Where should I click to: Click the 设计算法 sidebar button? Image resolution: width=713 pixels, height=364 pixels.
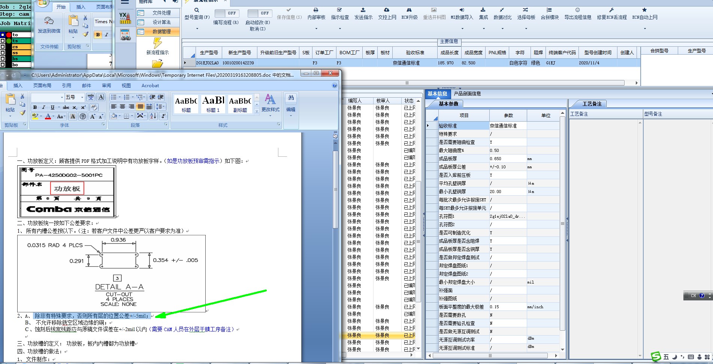157,22
